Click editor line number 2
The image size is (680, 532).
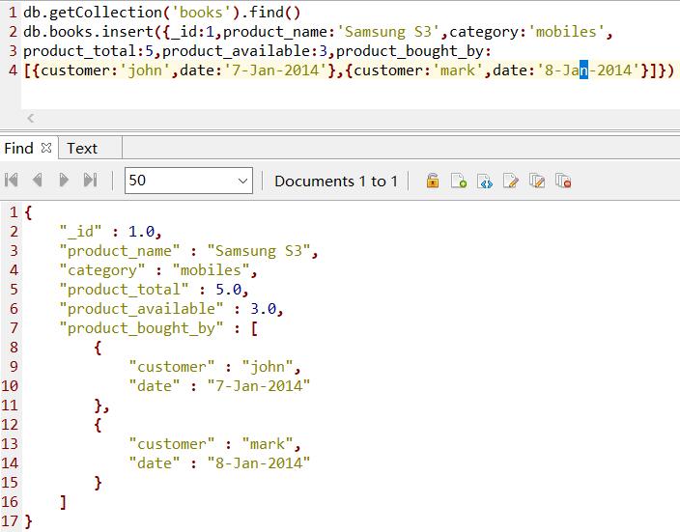point(13,32)
